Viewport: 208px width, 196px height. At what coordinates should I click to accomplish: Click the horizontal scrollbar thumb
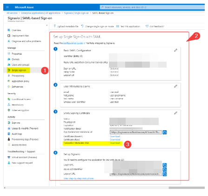click(187, 188)
